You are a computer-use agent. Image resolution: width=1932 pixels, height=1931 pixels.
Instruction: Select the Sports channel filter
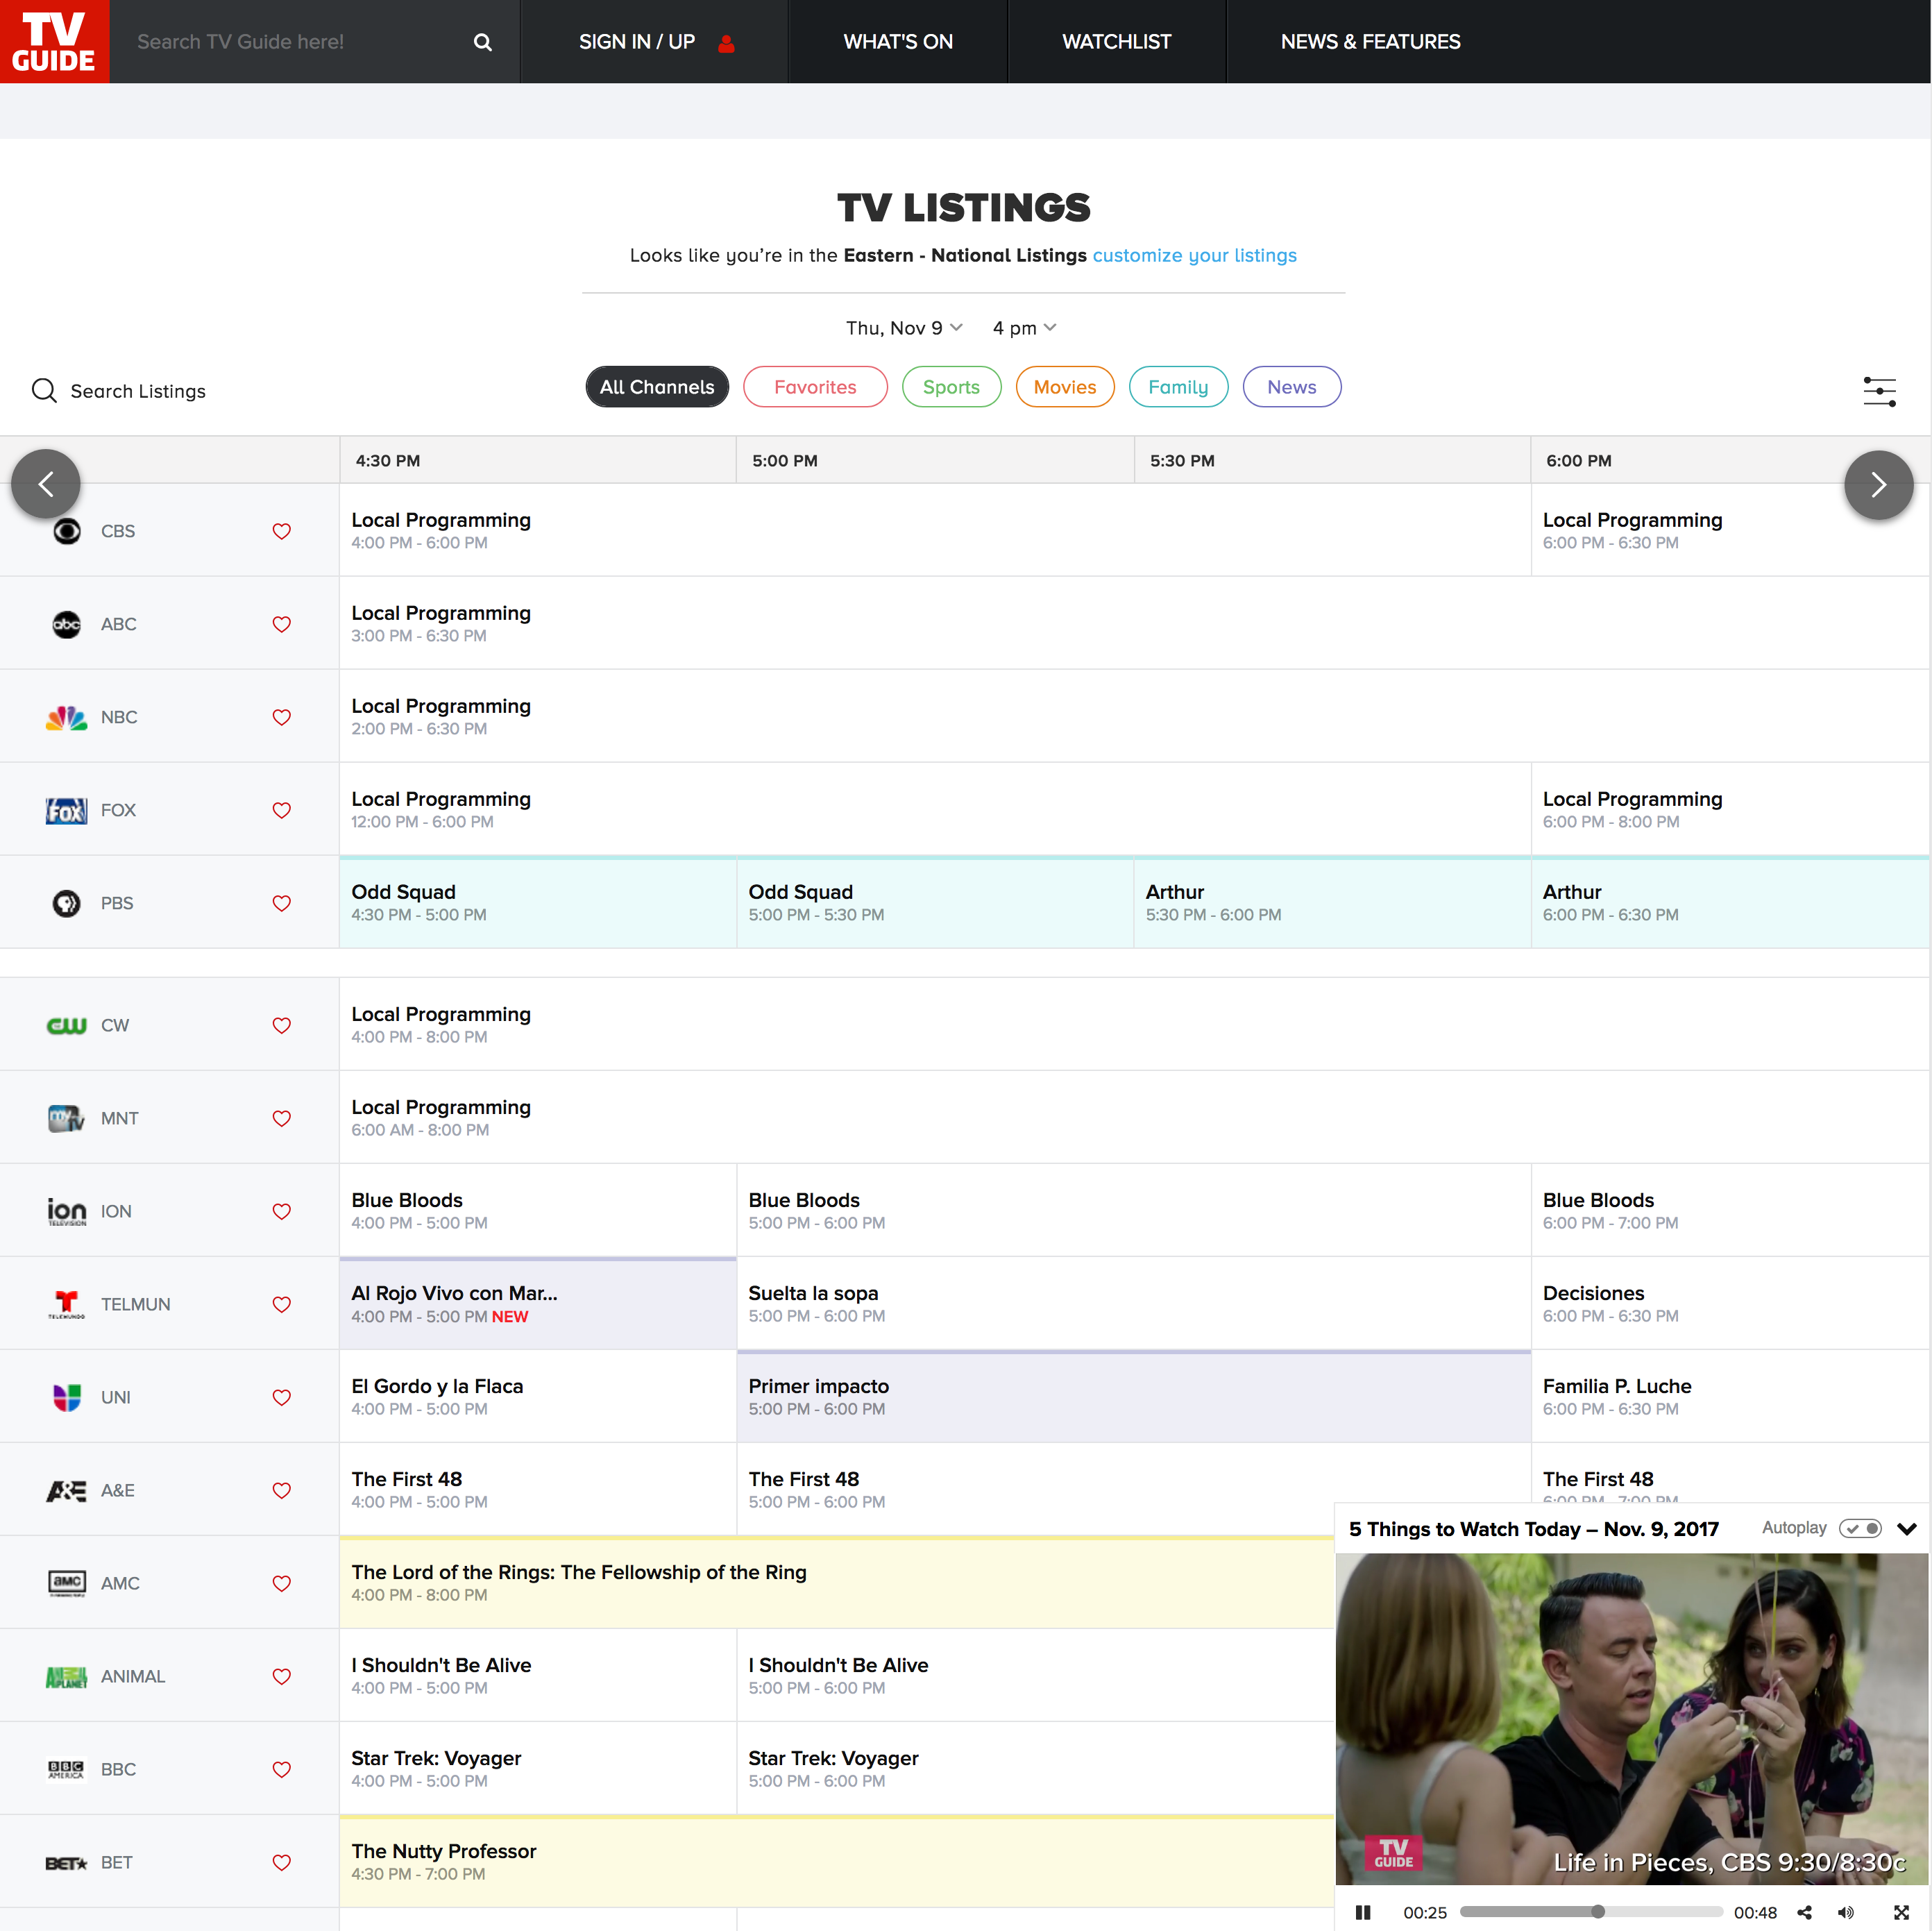[950, 387]
